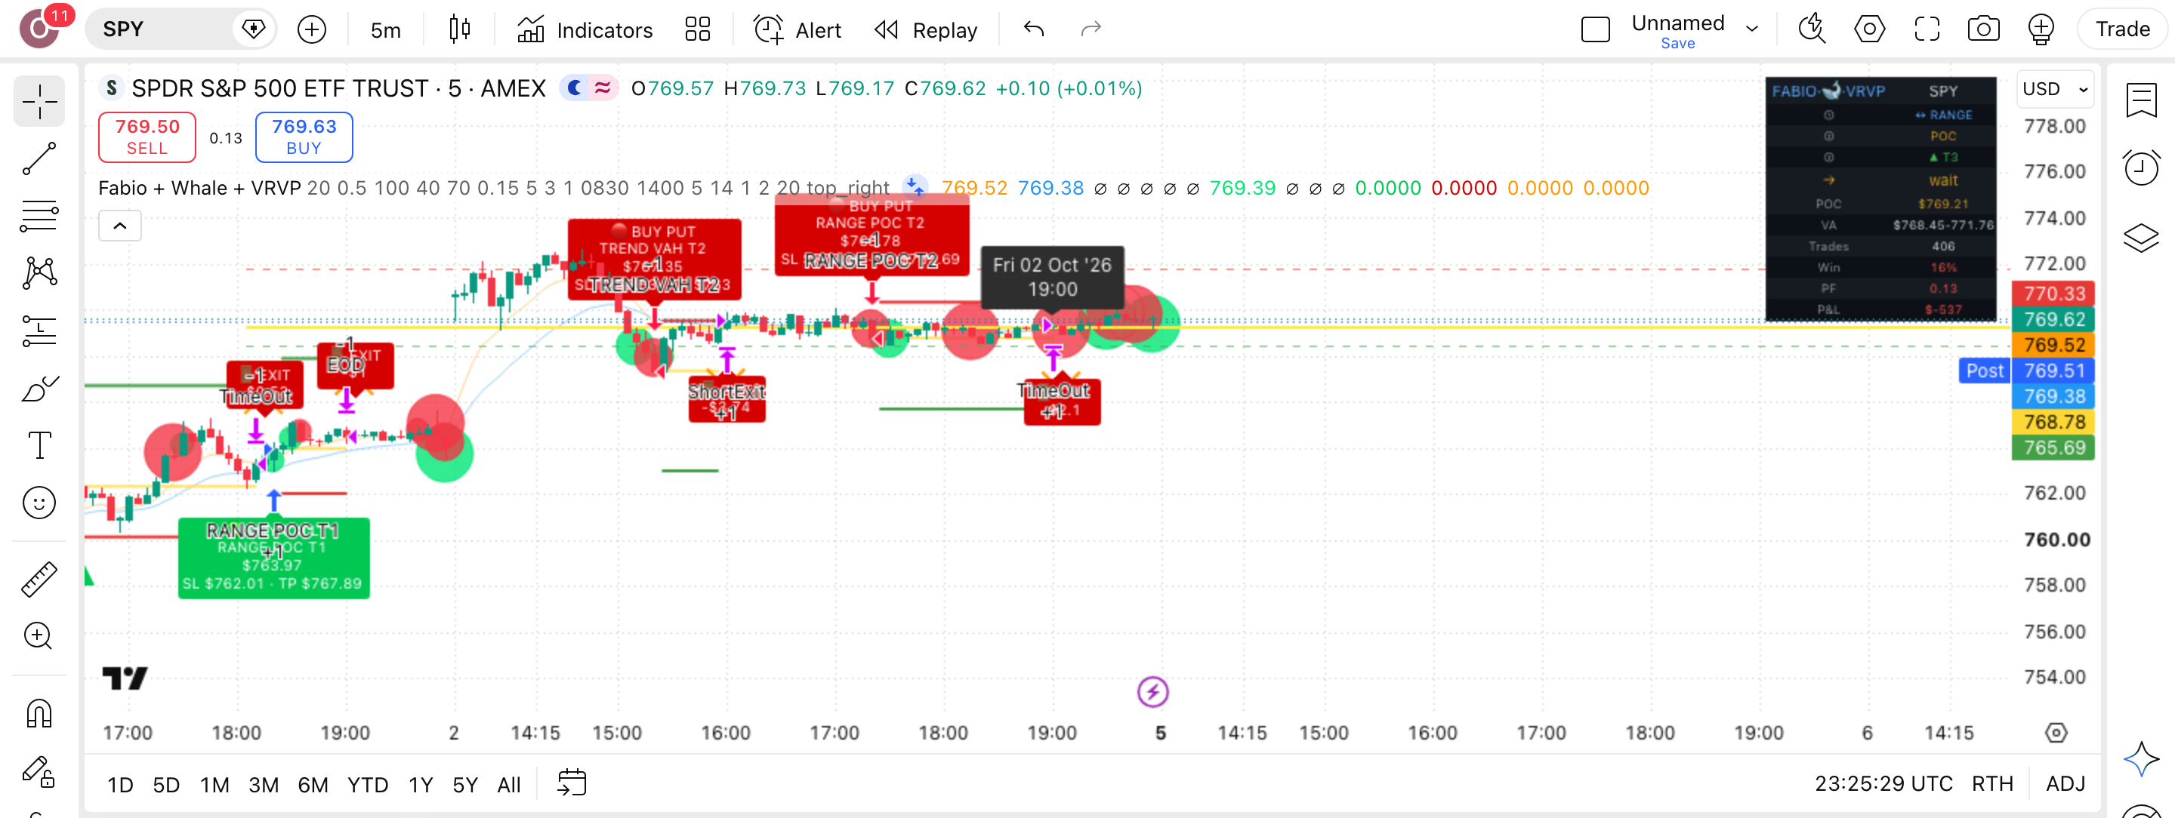Open the Unnamed layout dropdown arrow
The height and width of the screenshot is (818, 2175).
1752,29
